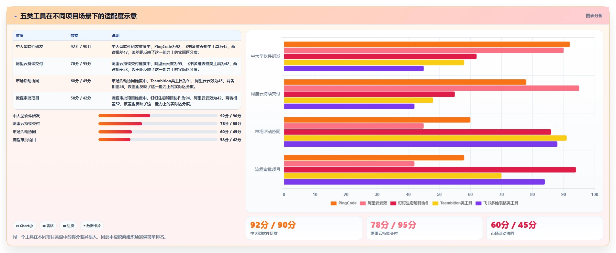Click the Chart.js tag chip
The image size is (616, 253).
25,226
